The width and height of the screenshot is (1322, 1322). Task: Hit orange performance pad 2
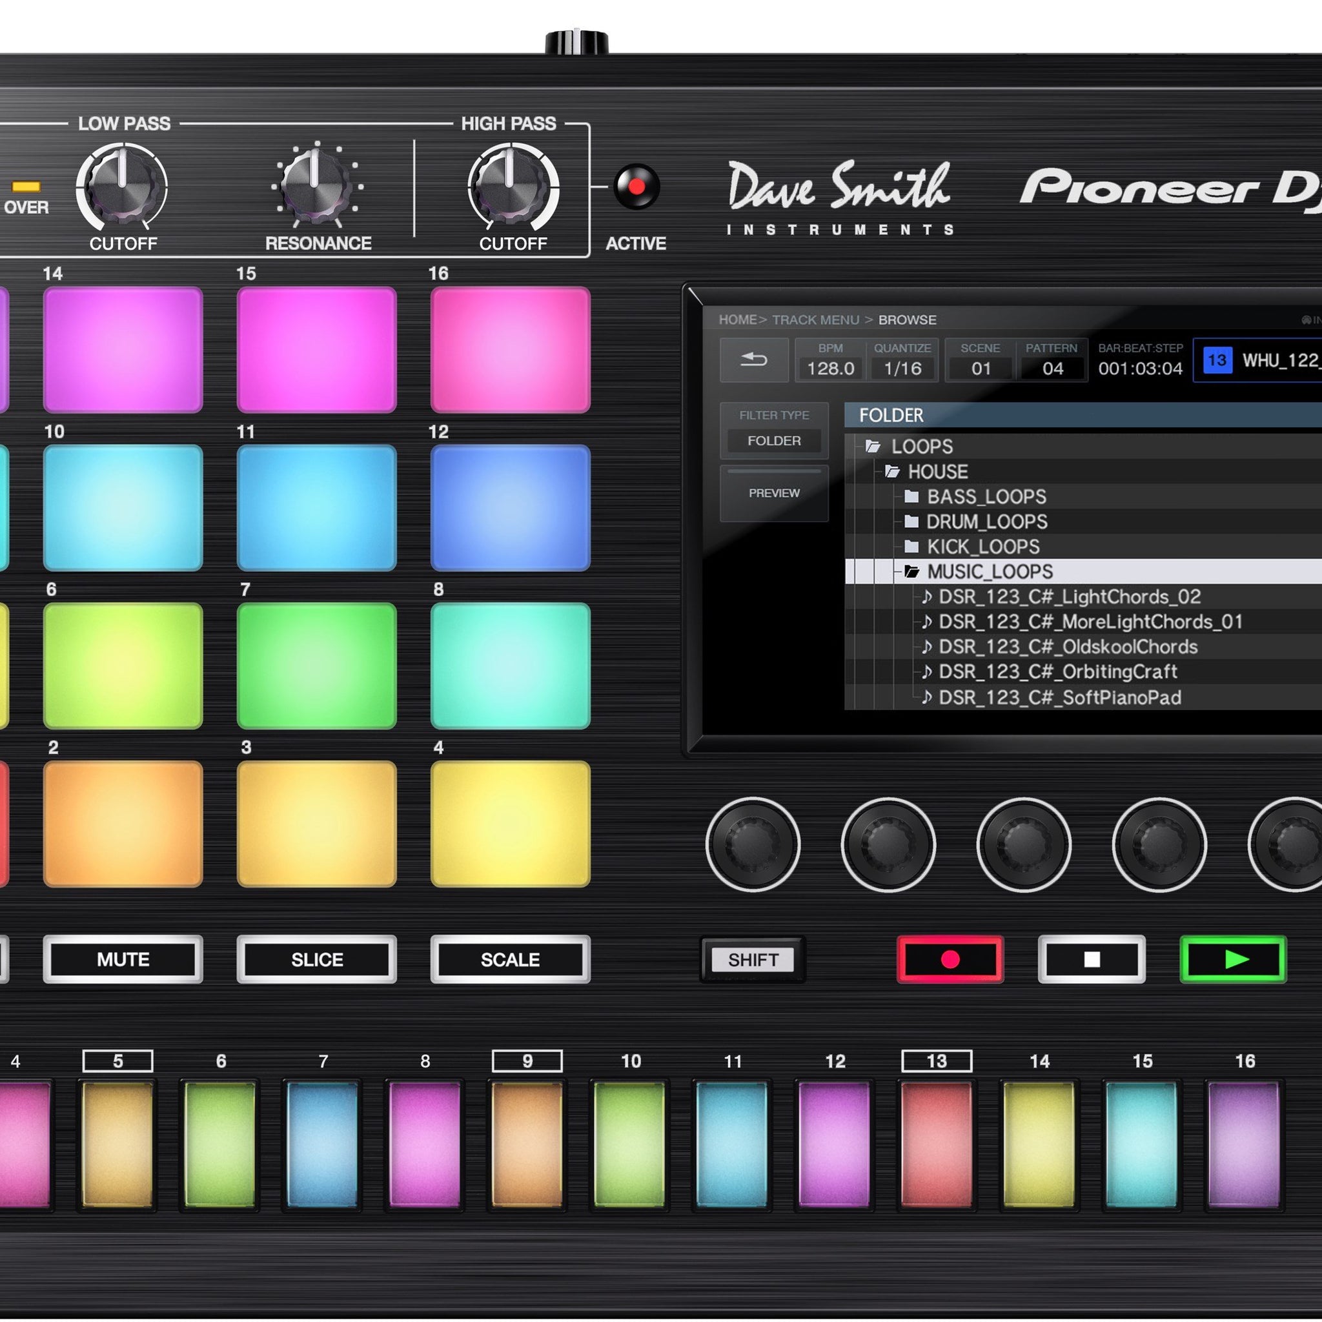click(x=123, y=824)
